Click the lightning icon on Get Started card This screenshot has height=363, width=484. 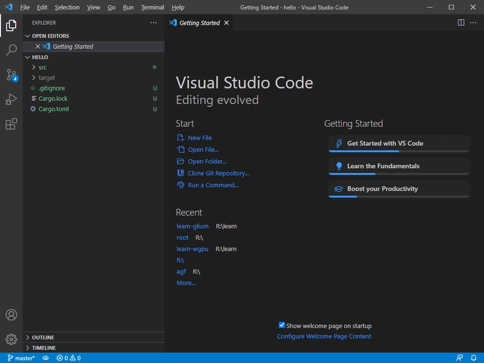tap(339, 143)
